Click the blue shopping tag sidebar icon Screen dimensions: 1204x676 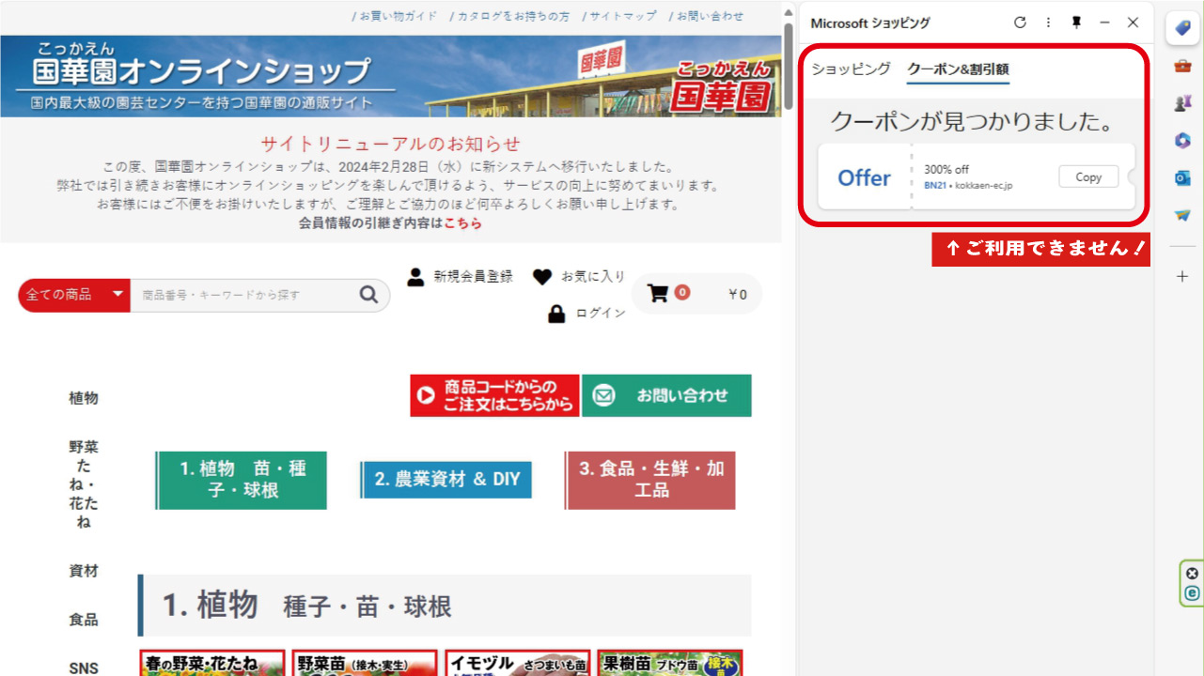tap(1182, 28)
